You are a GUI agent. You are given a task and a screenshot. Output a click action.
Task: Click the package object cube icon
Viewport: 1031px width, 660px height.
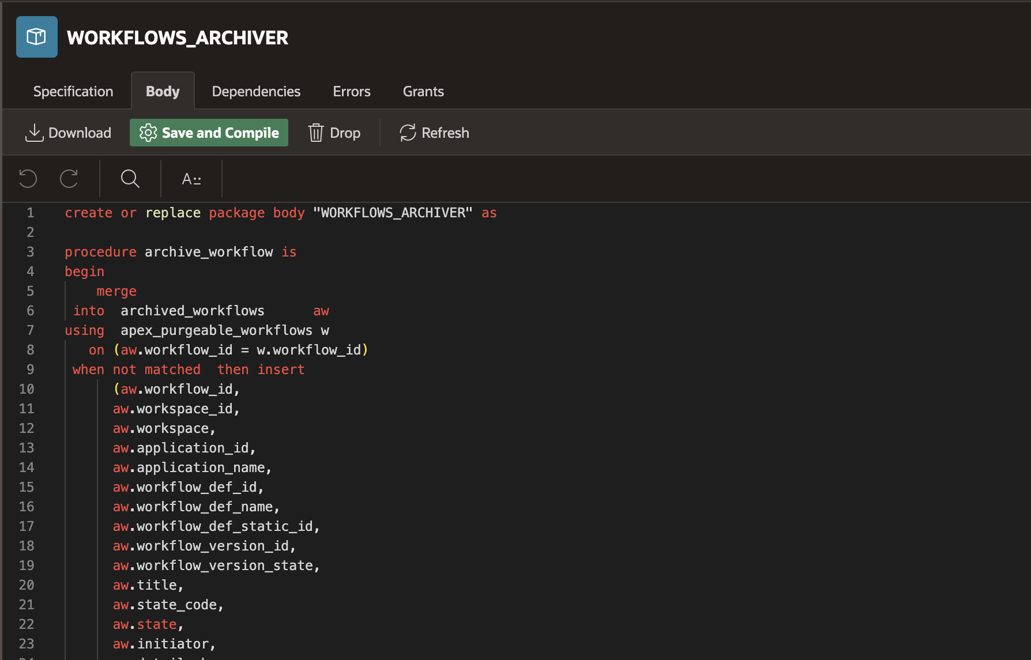[36, 37]
